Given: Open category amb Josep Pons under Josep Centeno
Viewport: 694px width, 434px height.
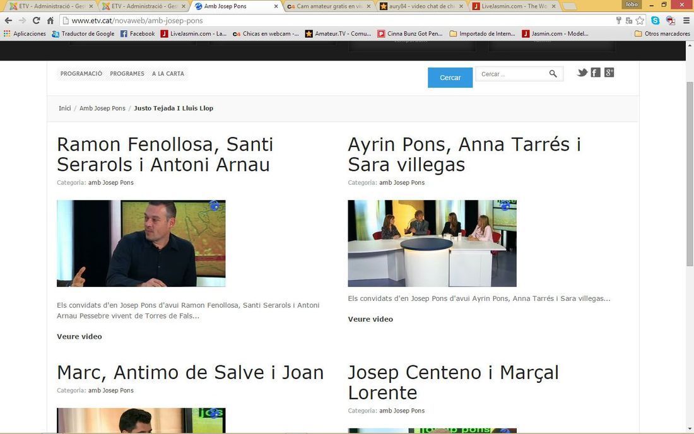Looking at the screenshot, I should pos(402,411).
